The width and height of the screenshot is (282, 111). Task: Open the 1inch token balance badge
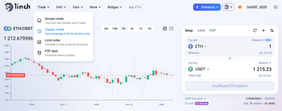228,7
